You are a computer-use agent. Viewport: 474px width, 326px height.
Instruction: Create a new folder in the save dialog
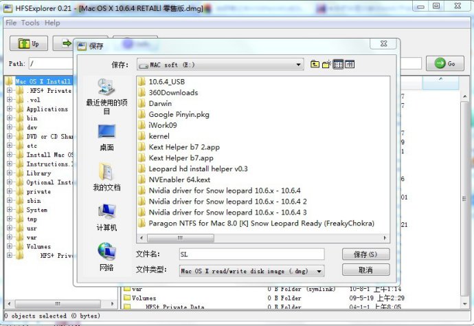pyautogui.click(x=327, y=65)
